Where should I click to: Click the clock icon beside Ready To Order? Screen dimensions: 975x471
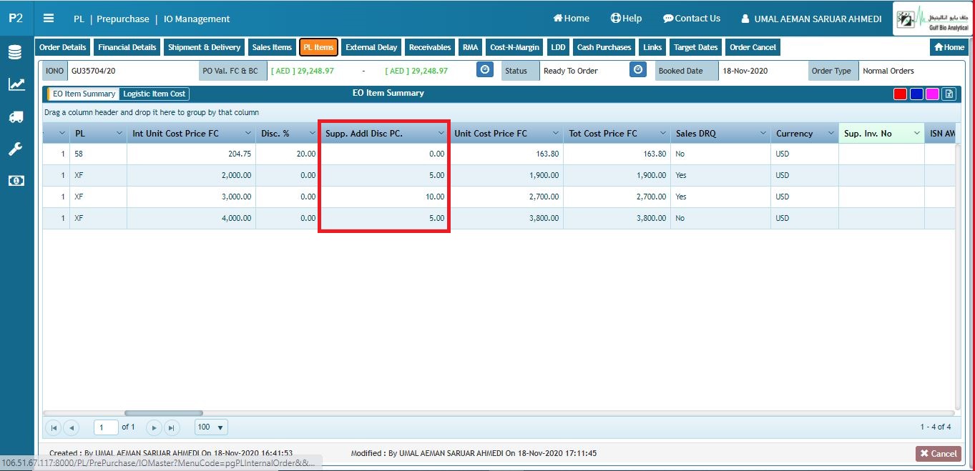click(x=638, y=70)
